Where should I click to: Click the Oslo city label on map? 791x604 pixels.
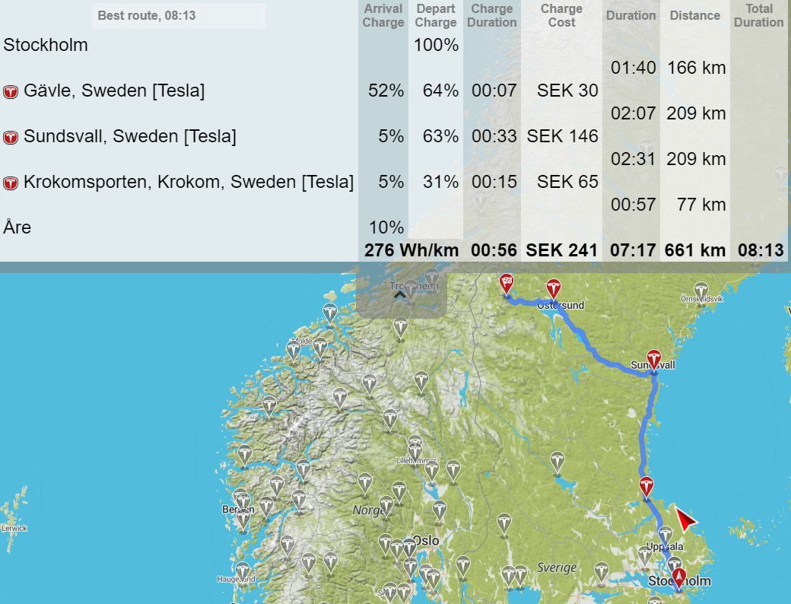(427, 541)
